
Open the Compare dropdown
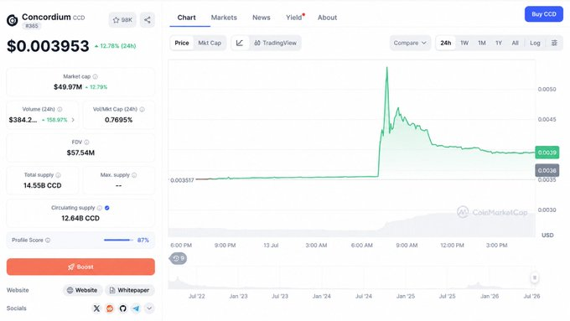pos(410,43)
